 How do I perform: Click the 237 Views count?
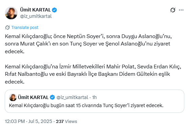66,121
